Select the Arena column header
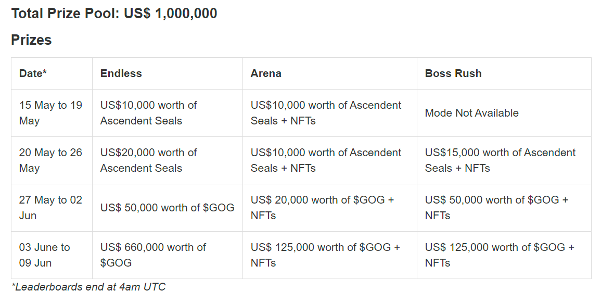Screen dimensions: 614x303 point(266,73)
